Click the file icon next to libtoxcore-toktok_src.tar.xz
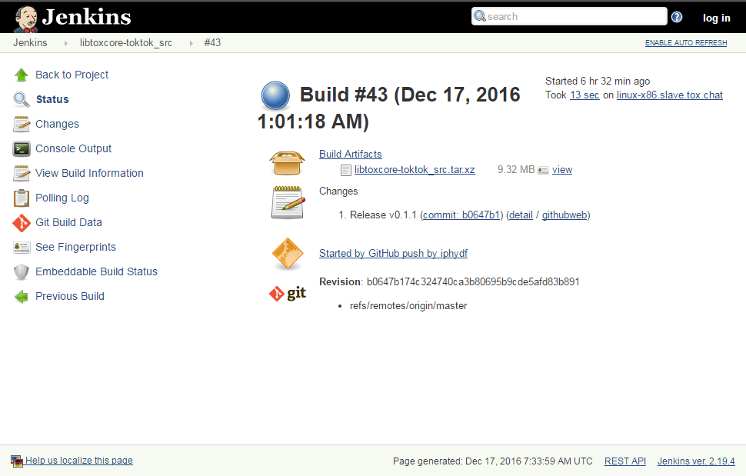The image size is (746, 476). 346,170
